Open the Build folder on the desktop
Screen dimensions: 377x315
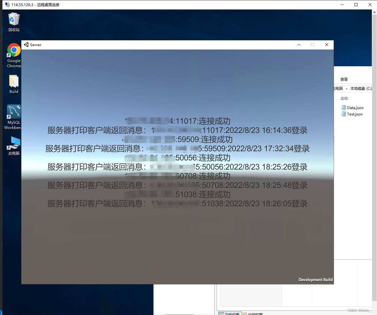coord(13,81)
